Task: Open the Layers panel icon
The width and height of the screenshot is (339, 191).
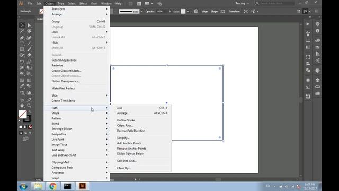Action: [317, 80]
